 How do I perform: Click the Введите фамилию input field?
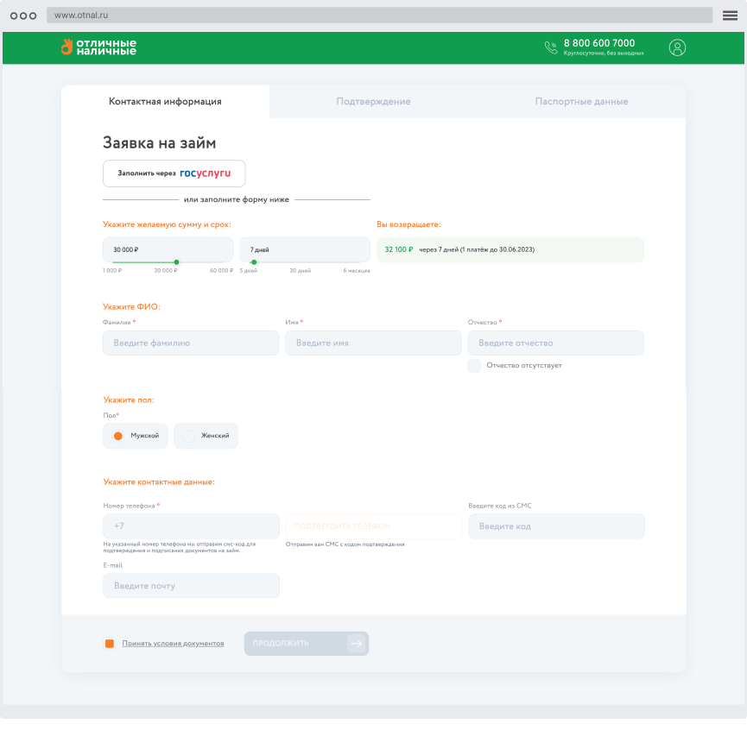pyautogui.click(x=191, y=343)
